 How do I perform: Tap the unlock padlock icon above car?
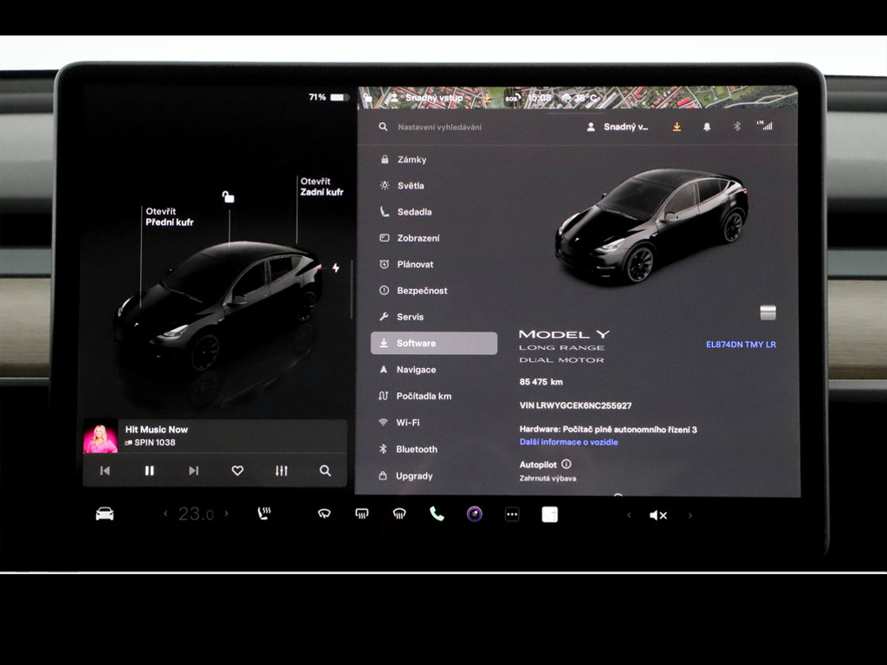pos(228,197)
